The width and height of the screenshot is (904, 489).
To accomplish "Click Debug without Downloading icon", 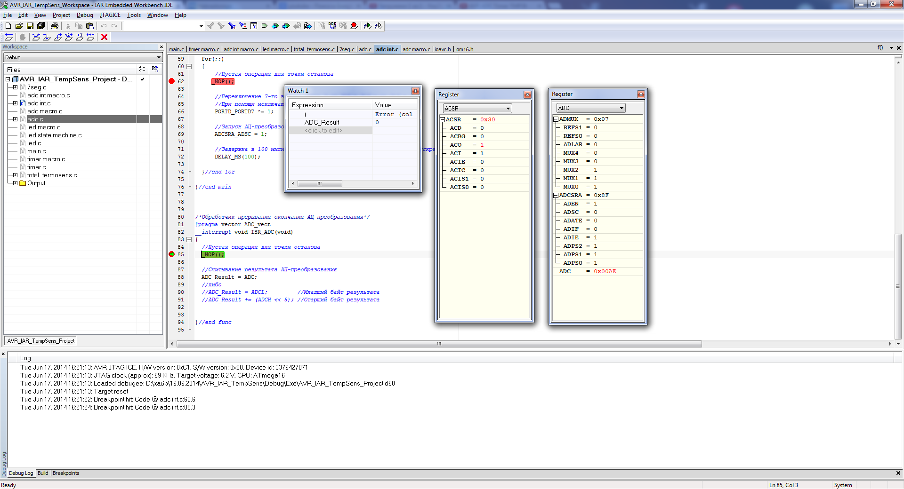I will [x=378, y=26].
